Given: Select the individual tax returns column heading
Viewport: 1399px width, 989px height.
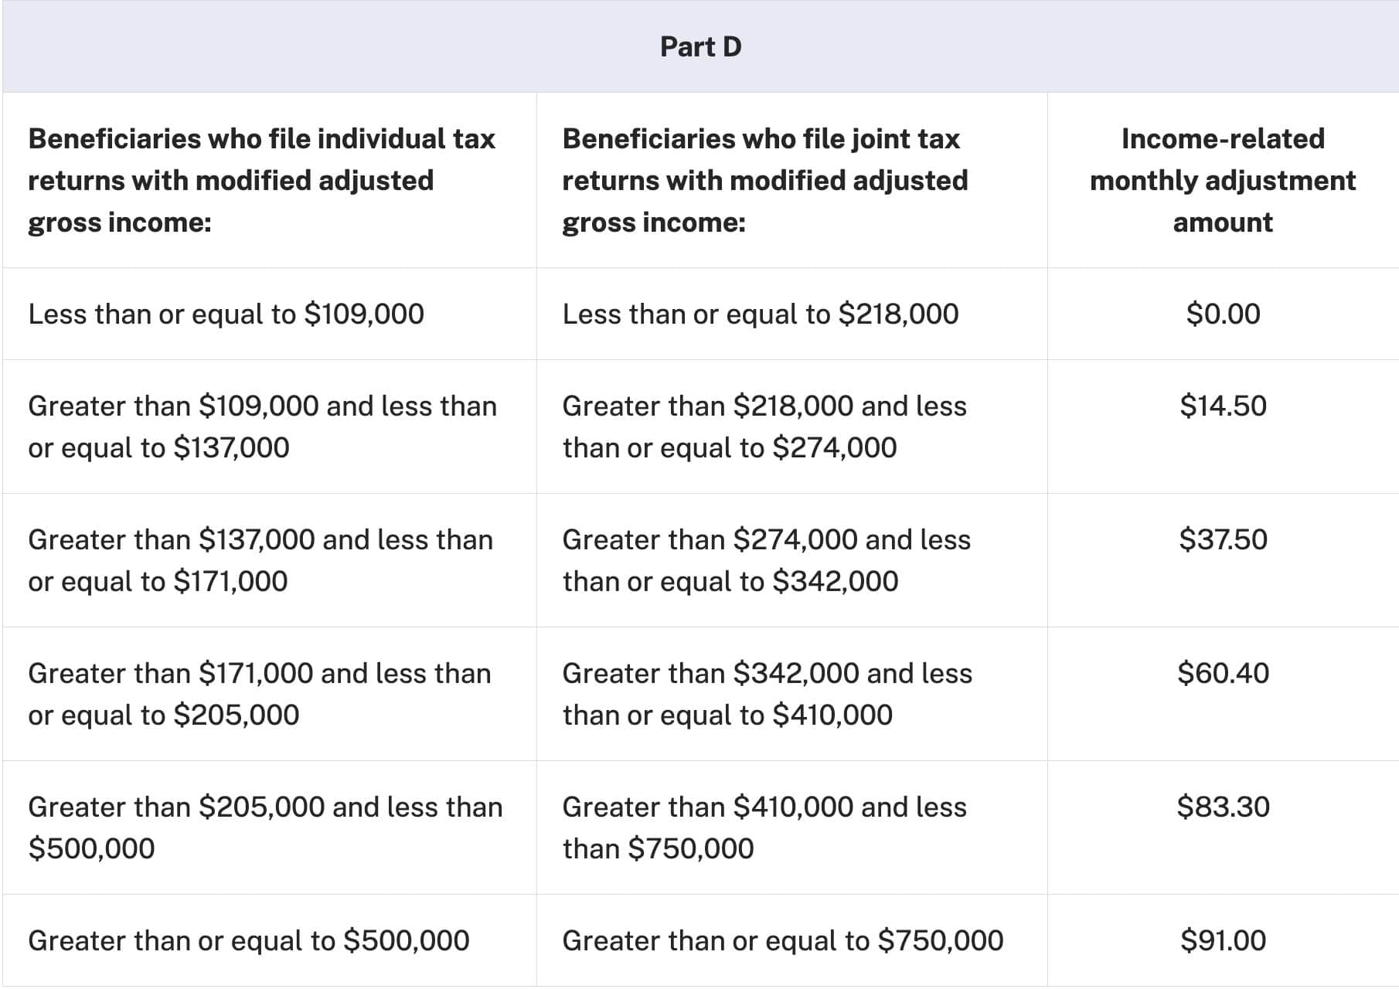Looking at the screenshot, I should click(261, 180).
